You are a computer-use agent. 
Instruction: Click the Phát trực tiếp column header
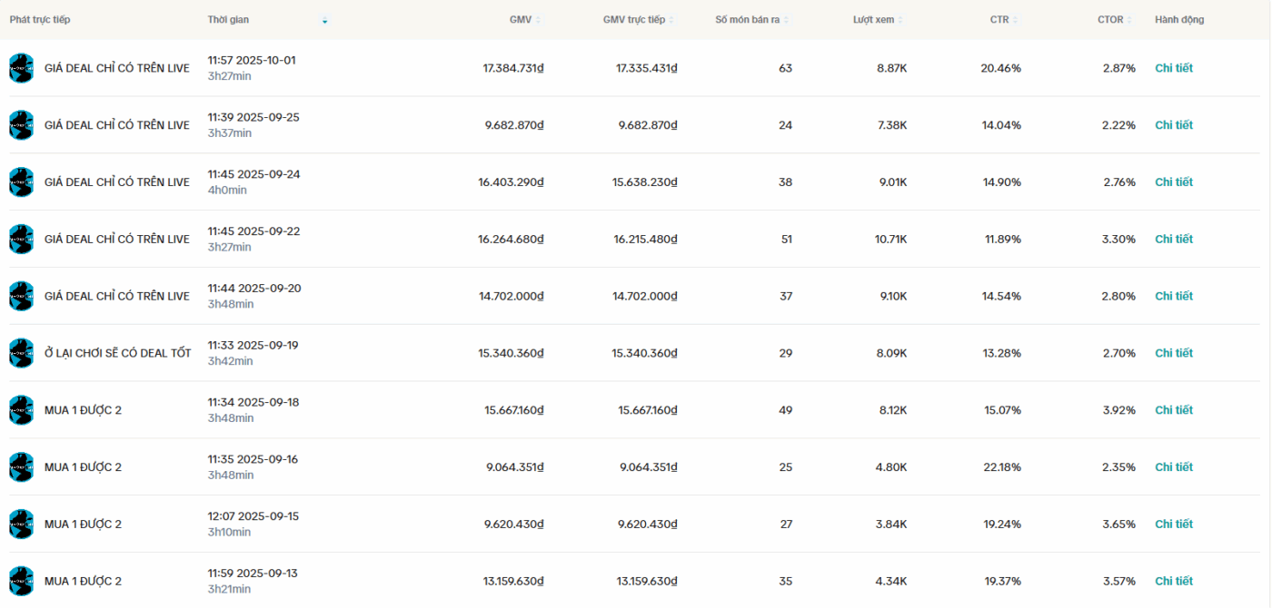tap(40, 20)
